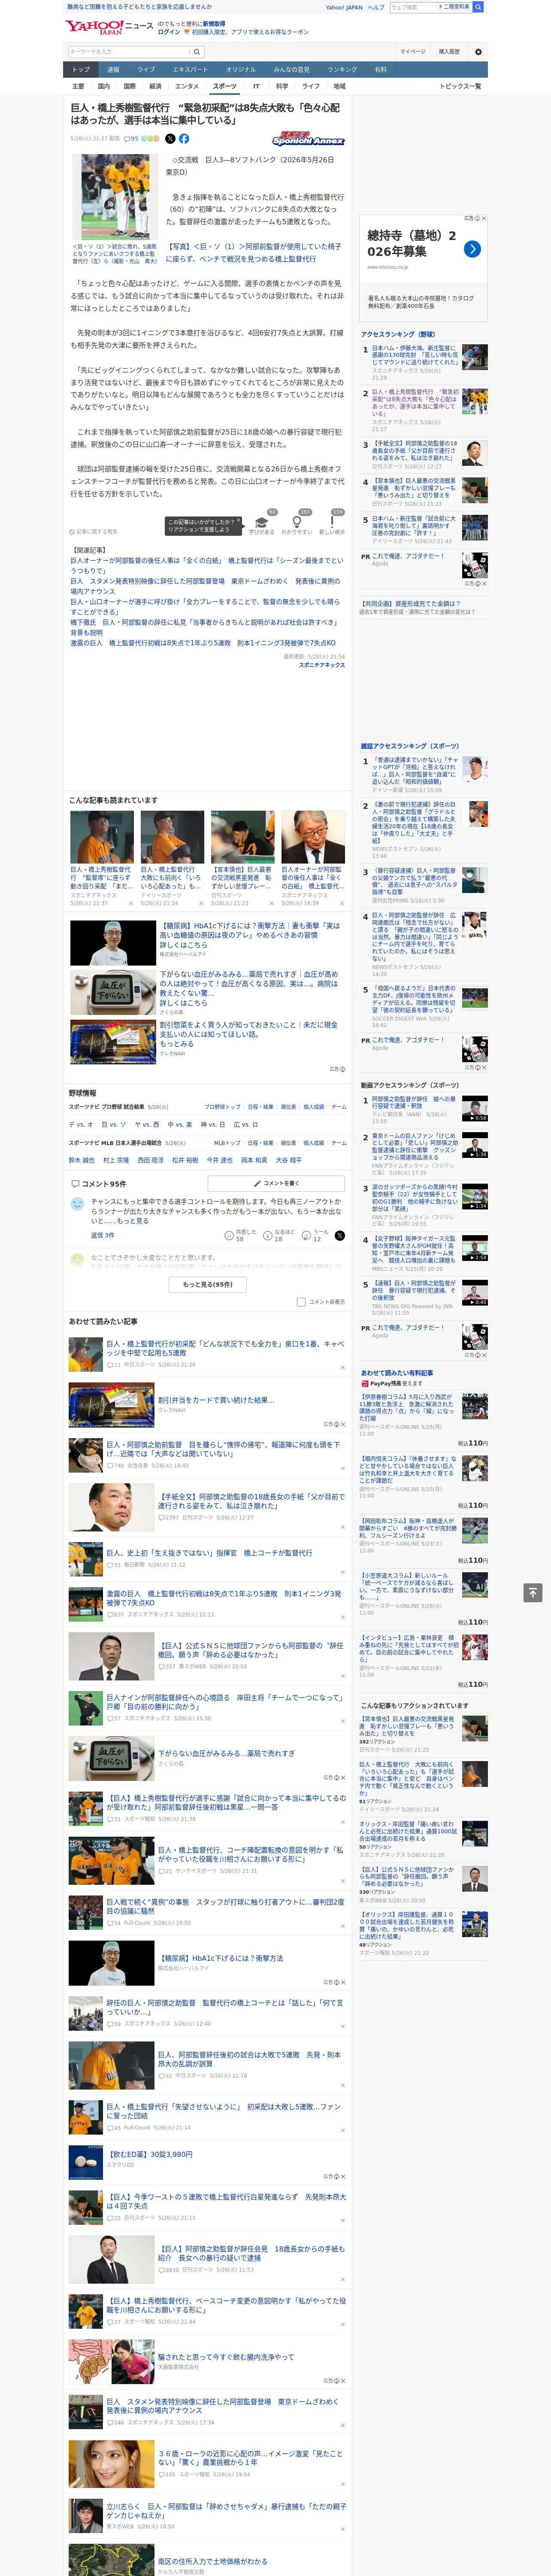Share the first comment on X
Image resolution: width=551 pixels, height=2576 pixels.
[339, 1236]
